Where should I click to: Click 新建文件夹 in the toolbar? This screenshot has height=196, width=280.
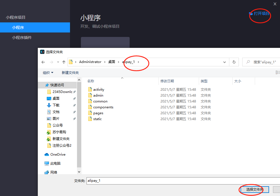70,73
